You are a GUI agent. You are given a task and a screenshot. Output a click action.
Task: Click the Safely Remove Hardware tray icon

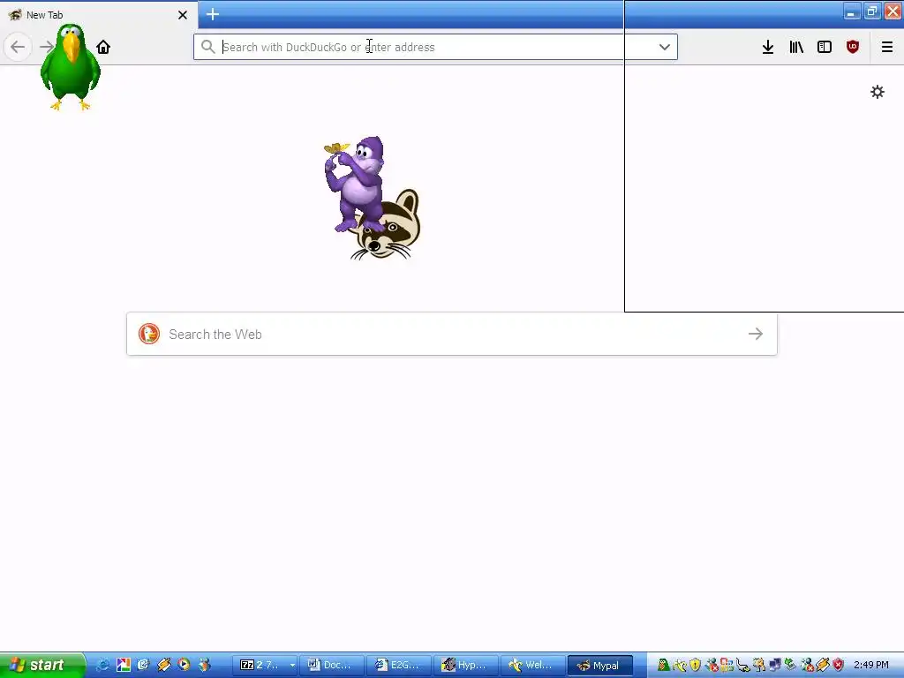point(790,666)
